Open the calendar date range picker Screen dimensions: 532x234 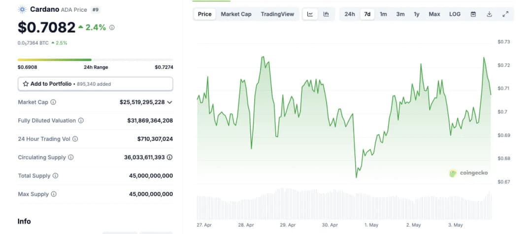click(473, 14)
